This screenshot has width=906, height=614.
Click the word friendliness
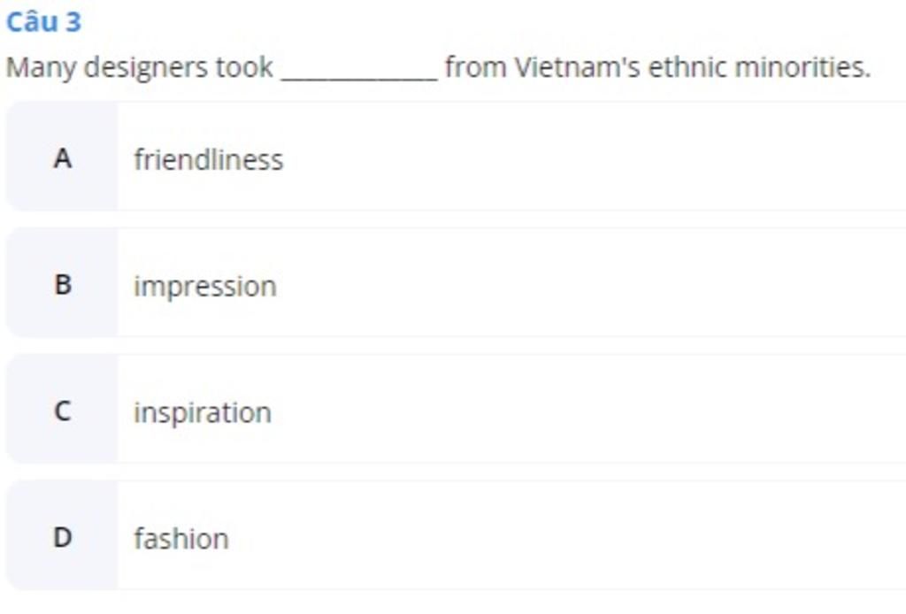point(209,159)
